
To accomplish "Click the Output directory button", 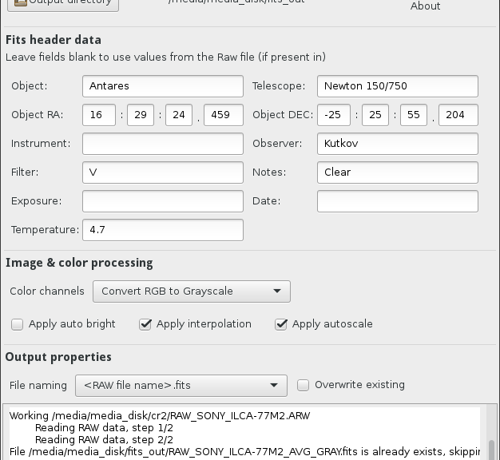I will click(x=62, y=3).
